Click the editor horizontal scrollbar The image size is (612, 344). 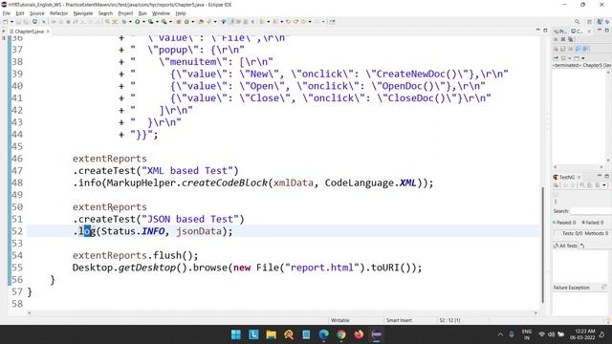pyautogui.click(x=283, y=312)
